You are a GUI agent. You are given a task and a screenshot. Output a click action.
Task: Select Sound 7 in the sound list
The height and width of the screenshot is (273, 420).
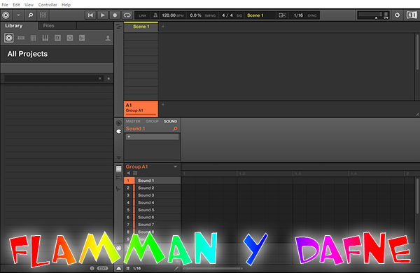[152, 225]
